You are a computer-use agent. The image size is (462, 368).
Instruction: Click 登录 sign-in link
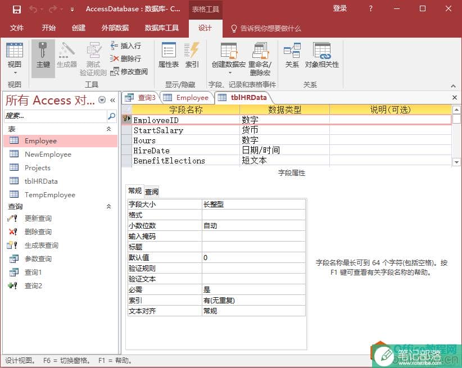pos(339,8)
